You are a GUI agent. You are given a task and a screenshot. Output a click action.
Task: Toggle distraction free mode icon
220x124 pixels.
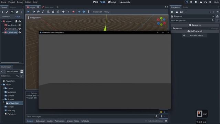coord(166,7)
